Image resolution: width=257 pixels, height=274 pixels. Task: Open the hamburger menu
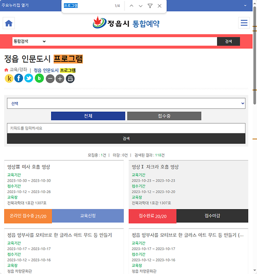(x=244, y=23)
